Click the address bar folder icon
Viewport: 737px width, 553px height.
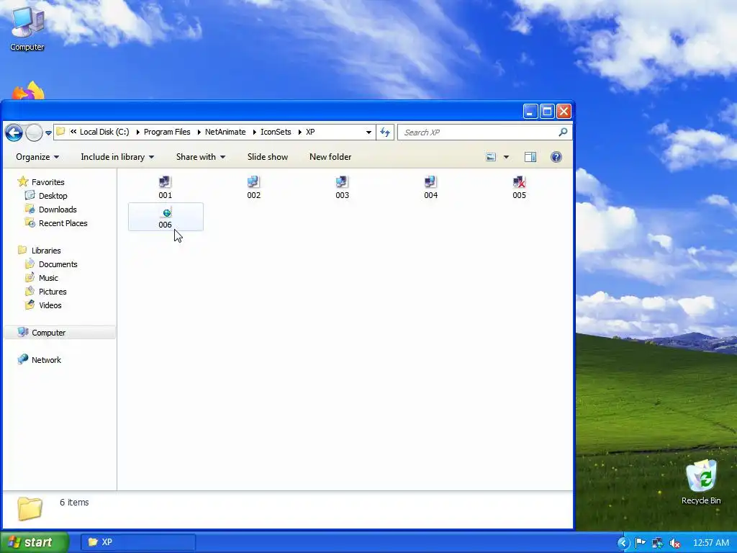pyautogui.click(x=60, y=132)
